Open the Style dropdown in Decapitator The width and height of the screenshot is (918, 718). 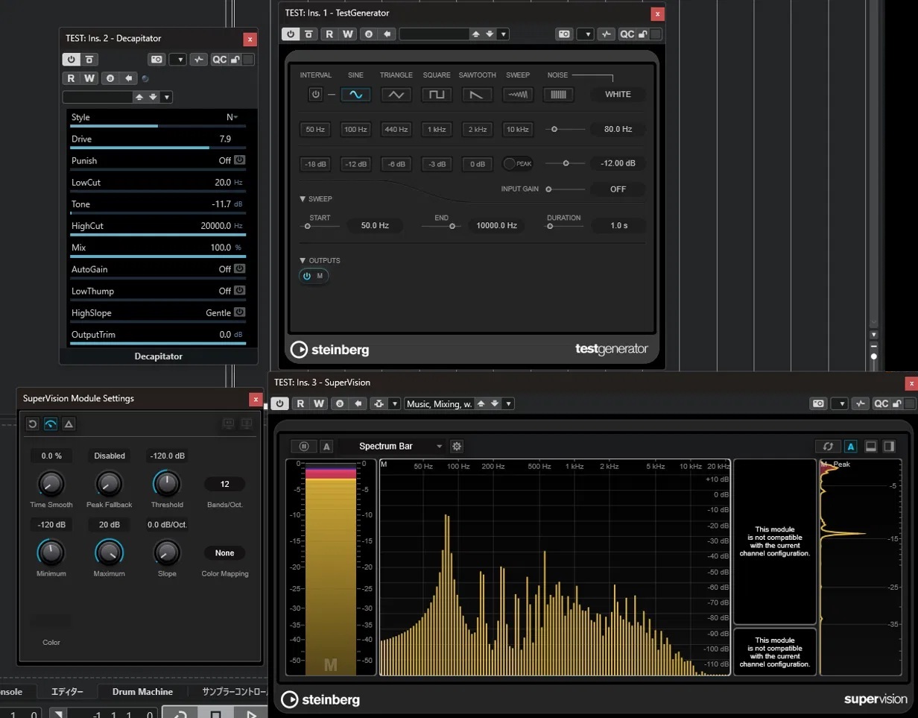tap(232, 117)
